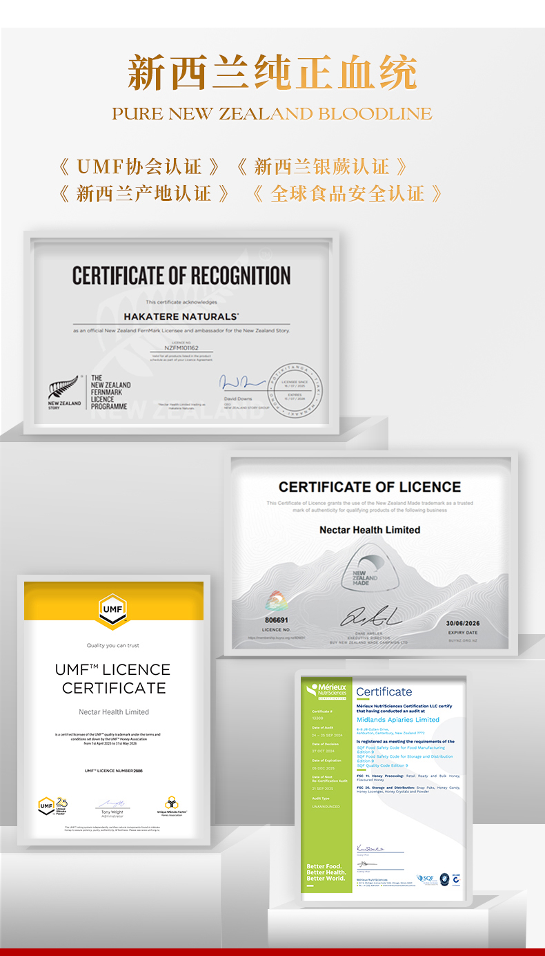Open the Certificate of Recognition heading
The height and width of the screenshot is (956, 545).
coord(181,276)
